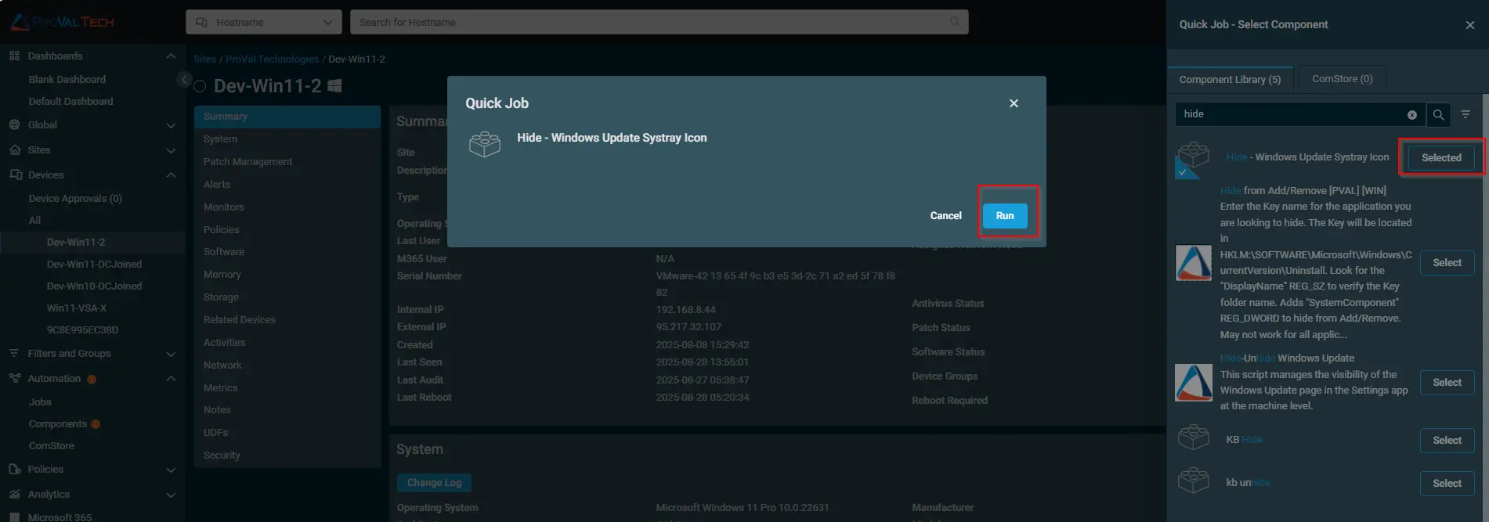This screenshot has width=1489, height=522.
Task: Click the magnifier search icon in component panel
Action: (x=1438, y=115)
